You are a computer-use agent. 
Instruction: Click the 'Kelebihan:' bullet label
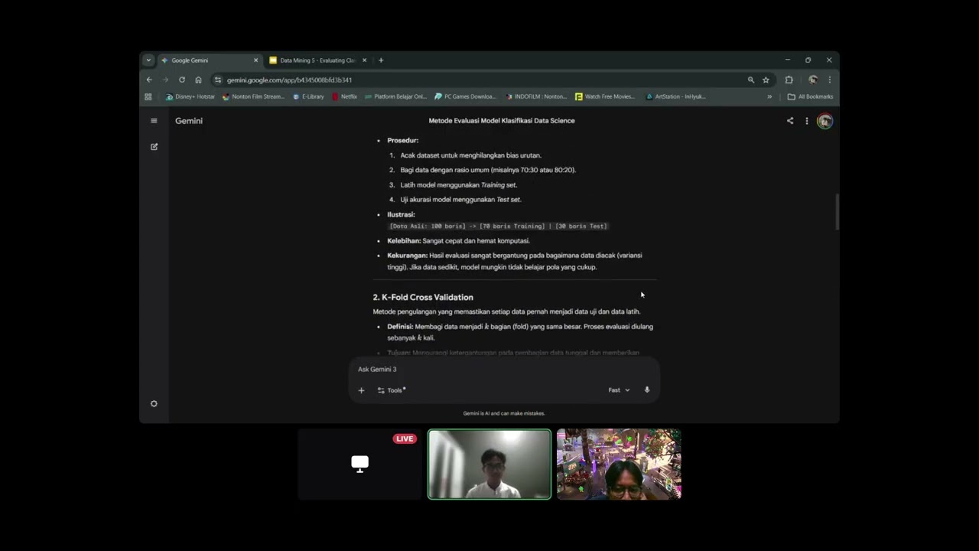tap(404, 240)
